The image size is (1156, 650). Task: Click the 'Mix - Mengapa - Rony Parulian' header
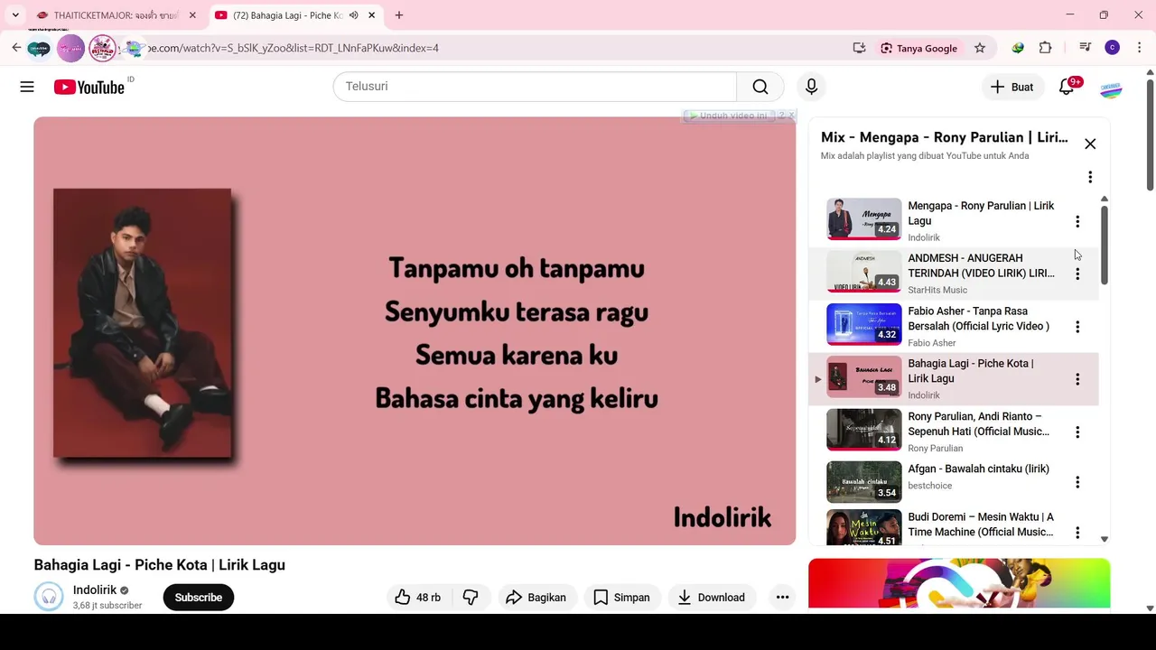pos(944,137)
